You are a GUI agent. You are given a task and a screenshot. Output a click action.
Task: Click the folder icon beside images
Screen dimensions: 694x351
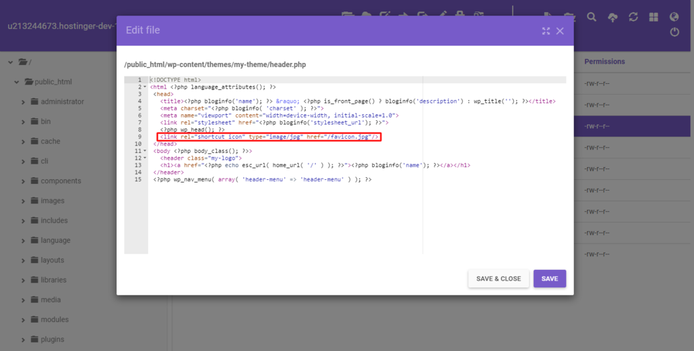coord(35,201)
